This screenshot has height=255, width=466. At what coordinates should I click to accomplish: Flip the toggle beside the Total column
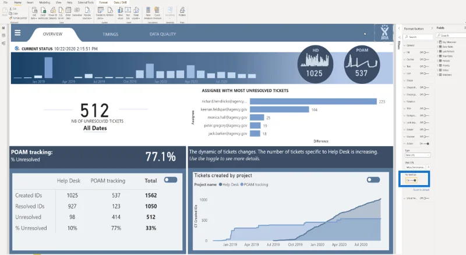[x=171, y=180]
